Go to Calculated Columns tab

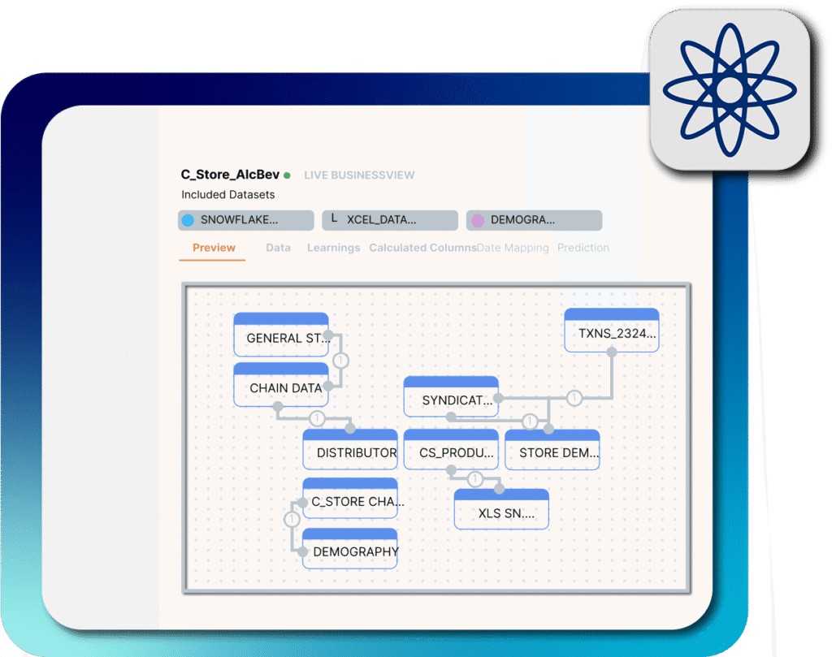[x=422, y=248]
